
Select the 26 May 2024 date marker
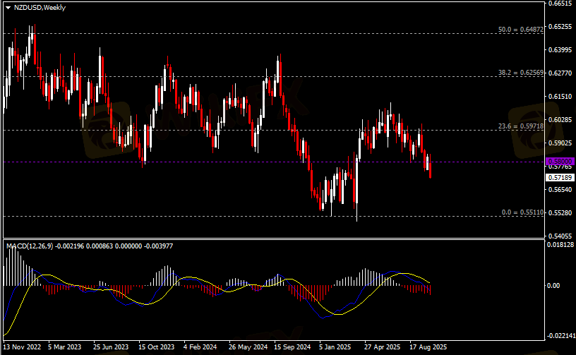(248, 348)
